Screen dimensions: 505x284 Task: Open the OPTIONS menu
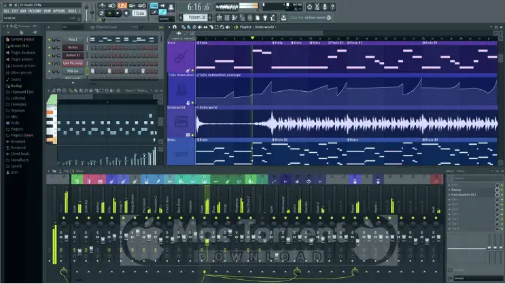pyautogui.click(x=59, y=11)
